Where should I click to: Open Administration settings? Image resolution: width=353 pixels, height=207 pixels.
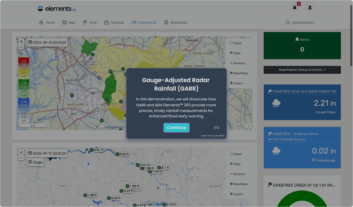pyautogui.click(x=300, y=23)
